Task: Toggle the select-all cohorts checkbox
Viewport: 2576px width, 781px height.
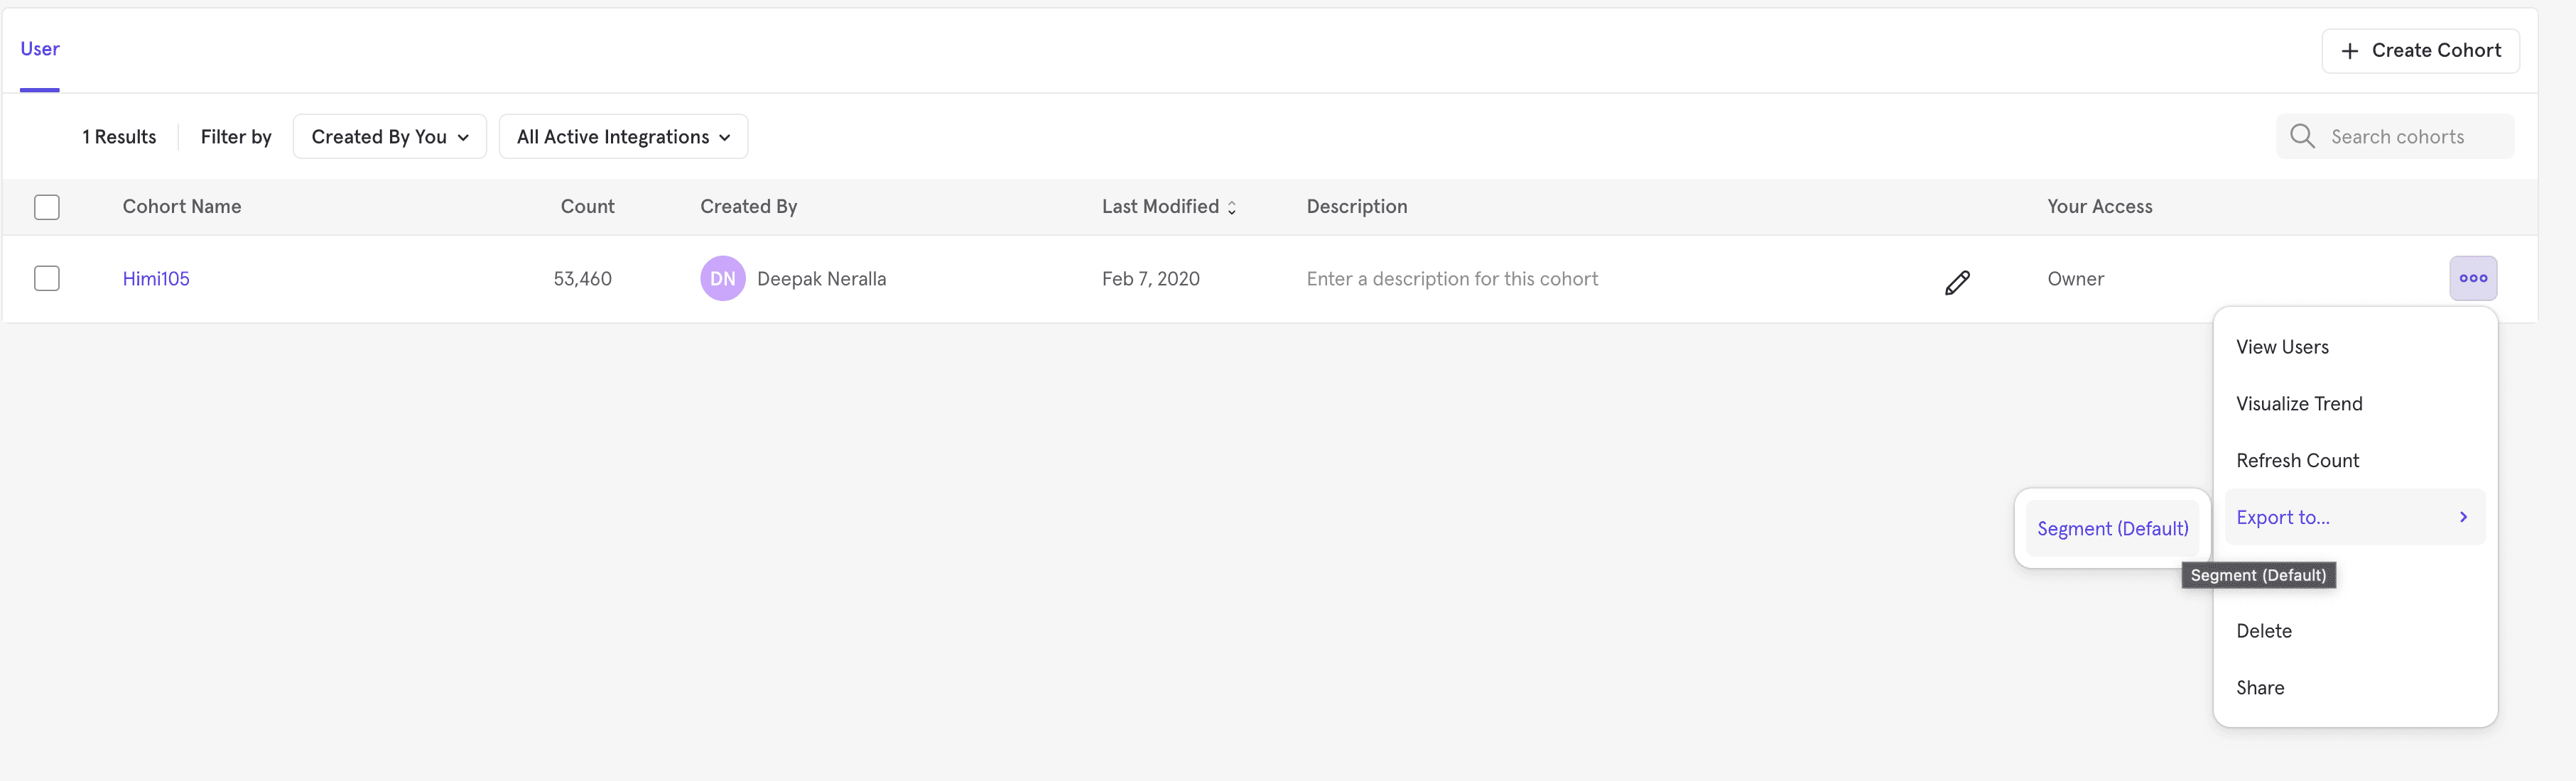Action: coord(47,207)
